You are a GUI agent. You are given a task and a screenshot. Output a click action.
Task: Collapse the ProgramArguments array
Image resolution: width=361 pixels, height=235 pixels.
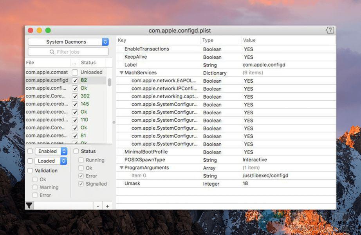click(121, 168)
